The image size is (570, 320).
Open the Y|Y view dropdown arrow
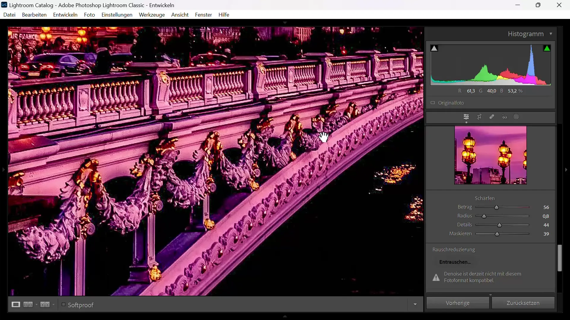click(x=53, y=305)
